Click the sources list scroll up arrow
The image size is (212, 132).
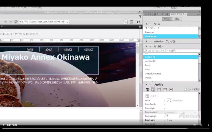pos(199,28)
